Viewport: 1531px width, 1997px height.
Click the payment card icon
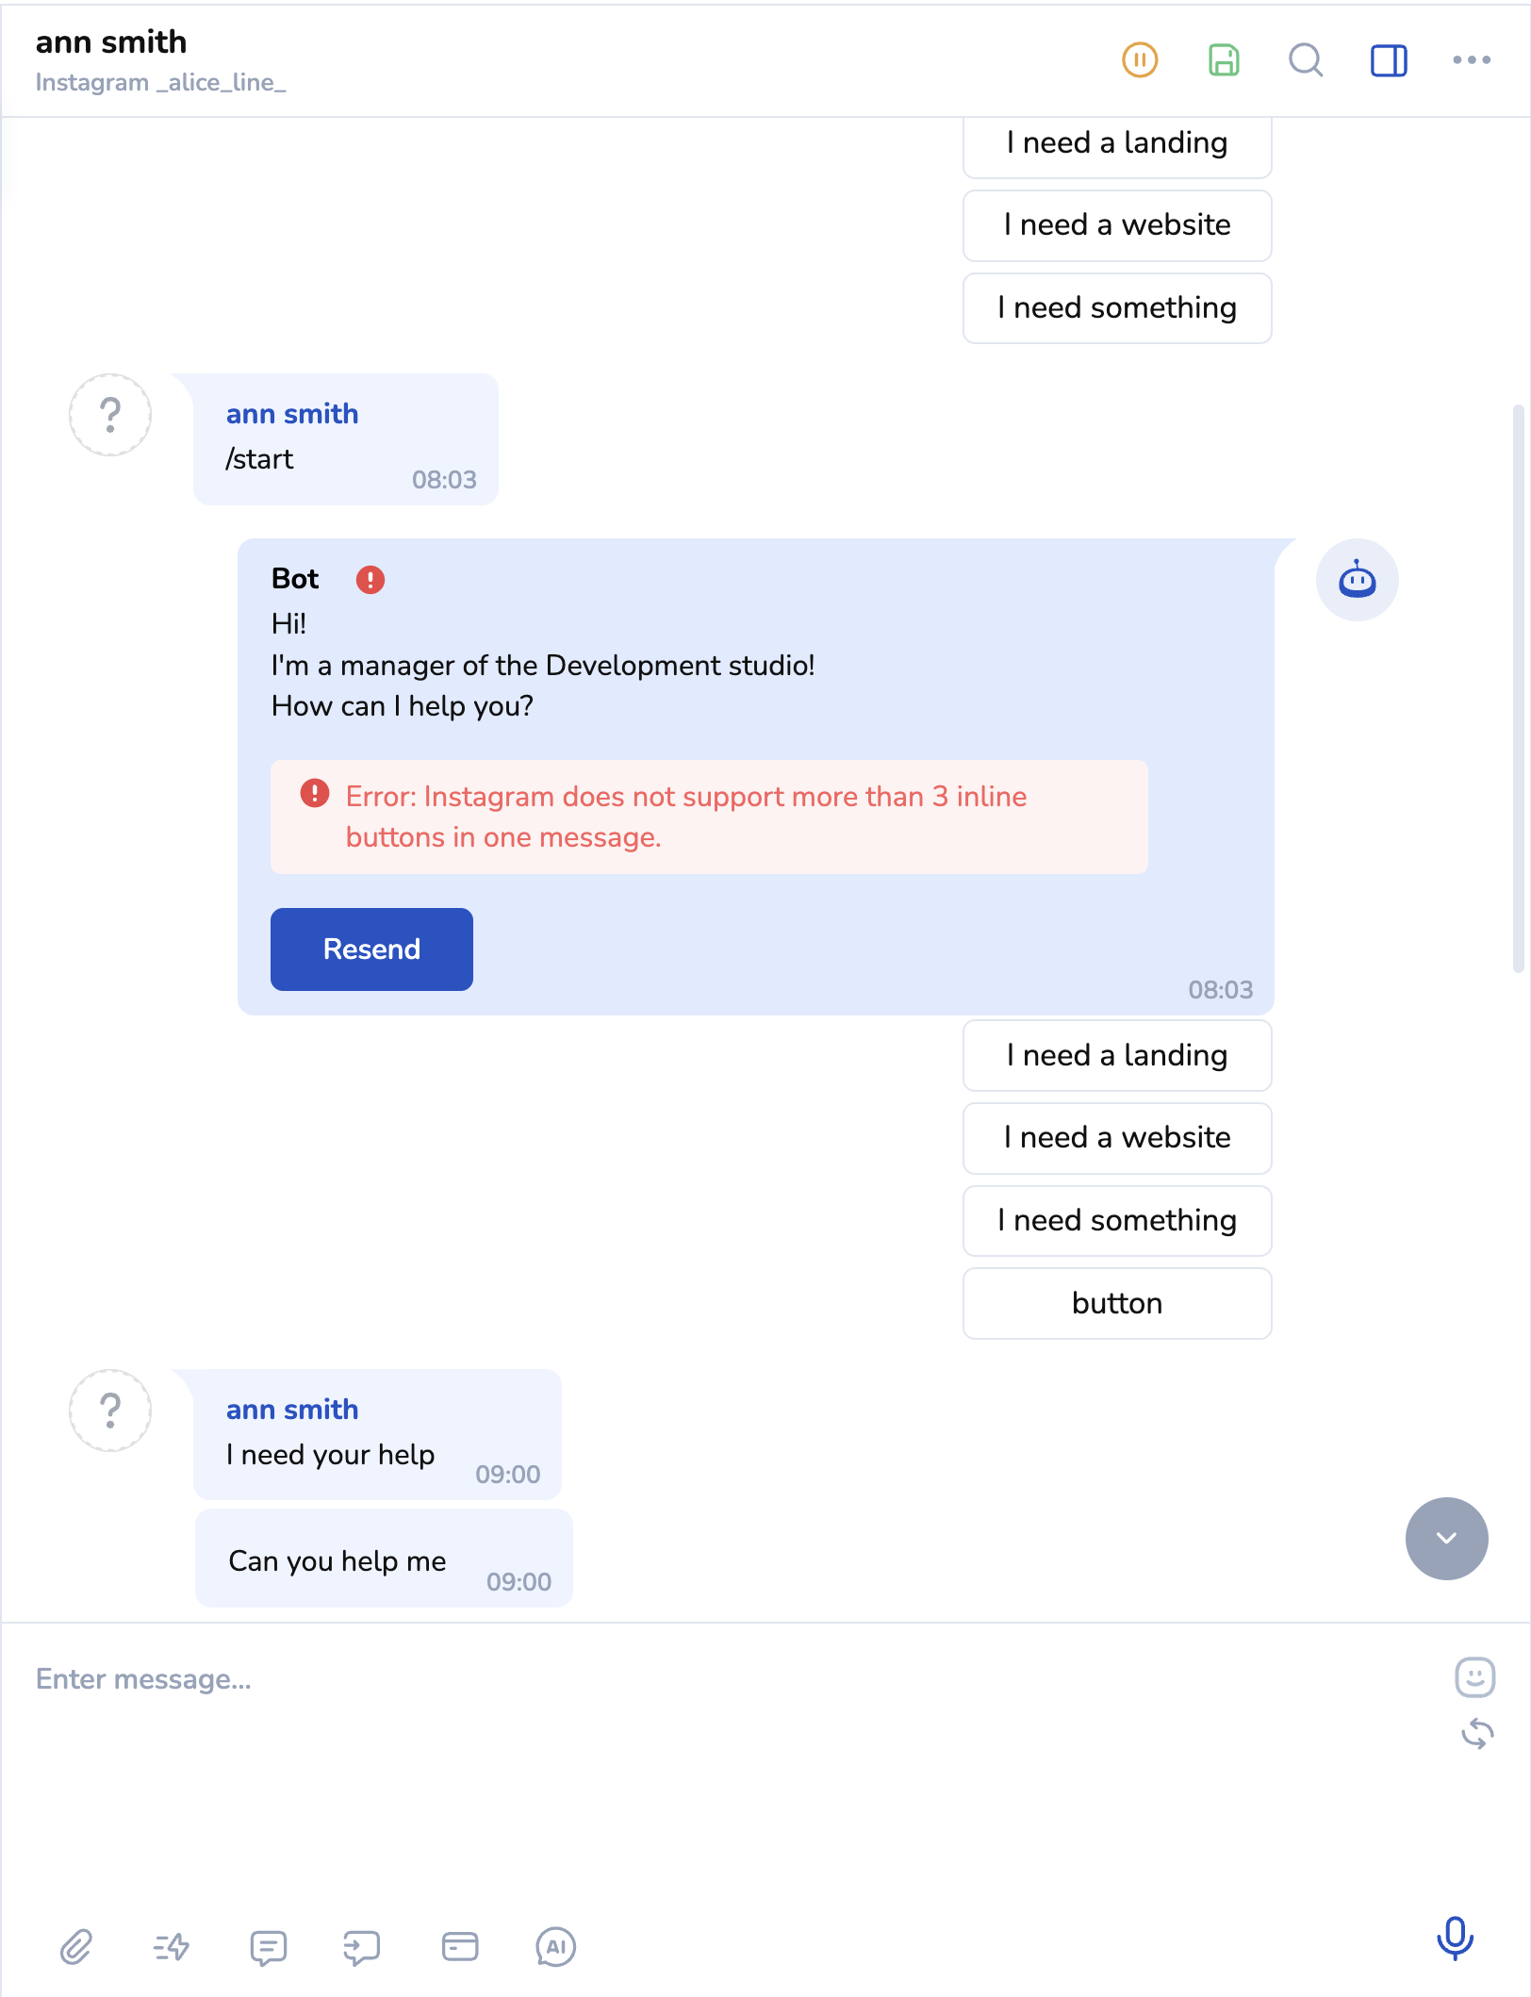click(x=460, y=1946)
